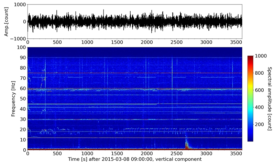Click the "1000" tick on the colorbar
The height and width of the screenshot is (162, 275).
261,56
